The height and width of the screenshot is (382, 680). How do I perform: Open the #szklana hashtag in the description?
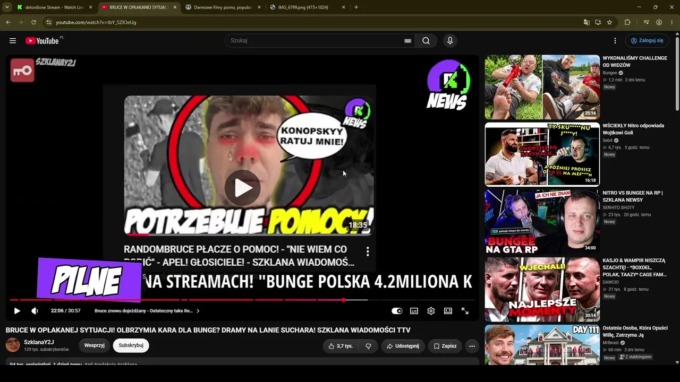127,364
